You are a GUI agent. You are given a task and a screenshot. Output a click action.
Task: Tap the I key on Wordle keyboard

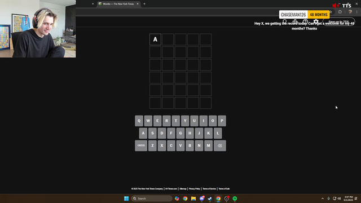point(204,121)
